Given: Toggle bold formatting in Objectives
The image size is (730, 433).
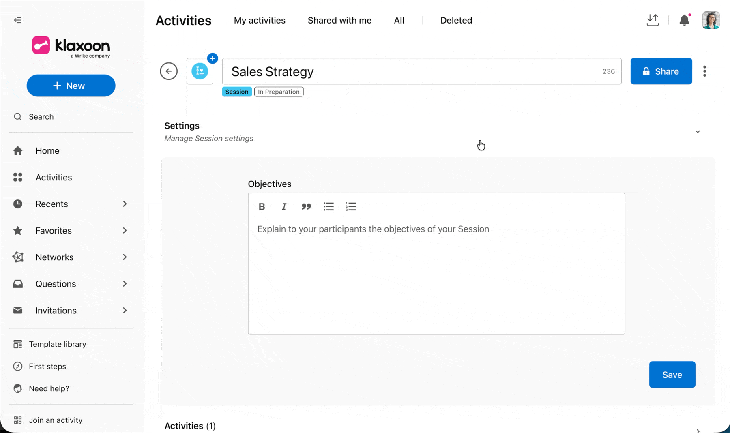Looking at the screenshot, I should click(262, 207).
